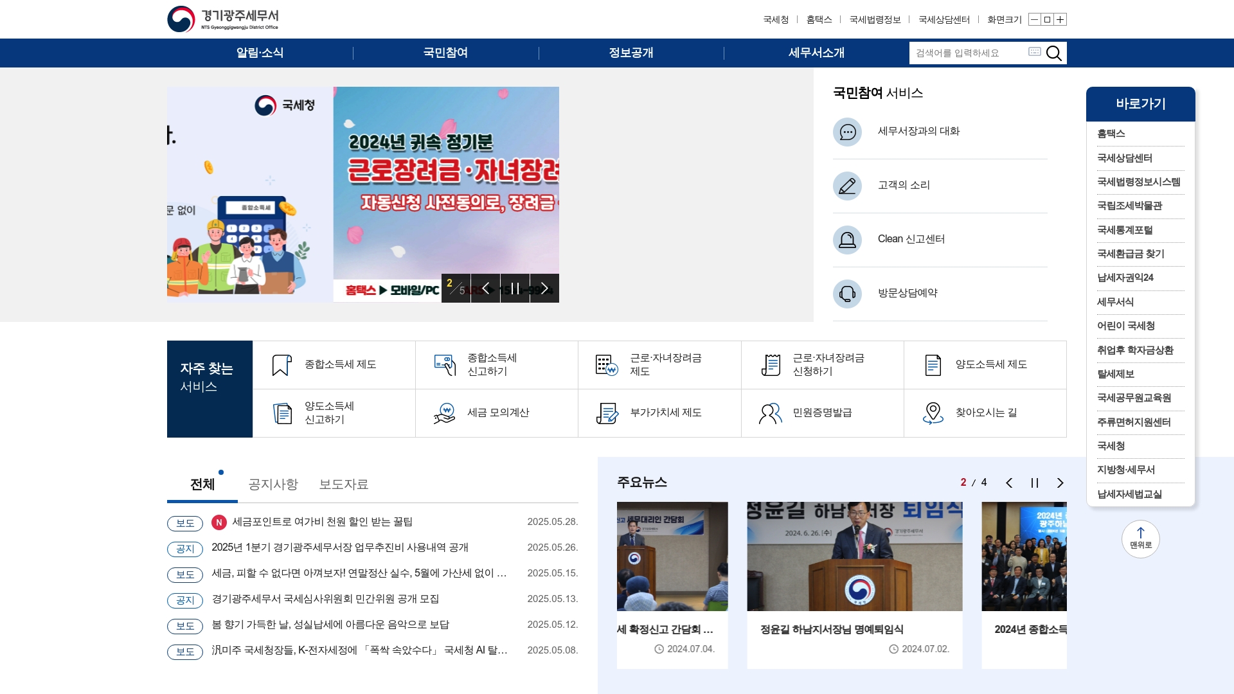
Task: Click the 세무서장과의 대화 chat bubble icon
Action: pyautogui.click(x=847, y=132)
